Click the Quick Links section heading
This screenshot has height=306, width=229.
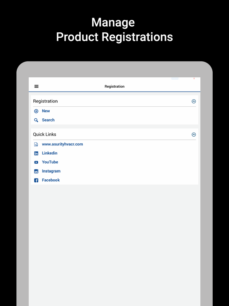[45, 134]
